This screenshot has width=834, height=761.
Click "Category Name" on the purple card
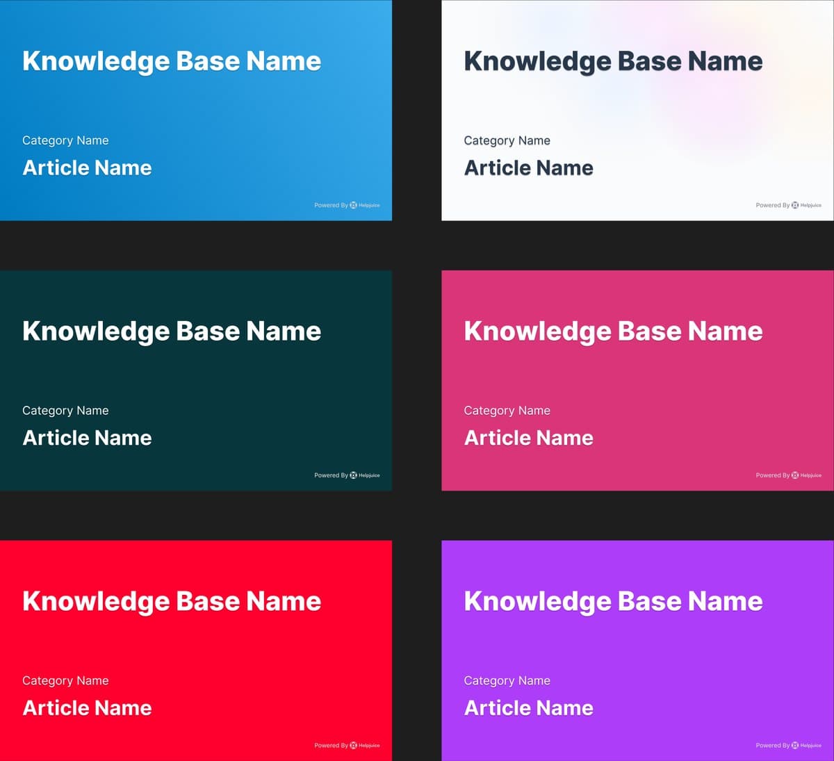[x=507, y=680]
